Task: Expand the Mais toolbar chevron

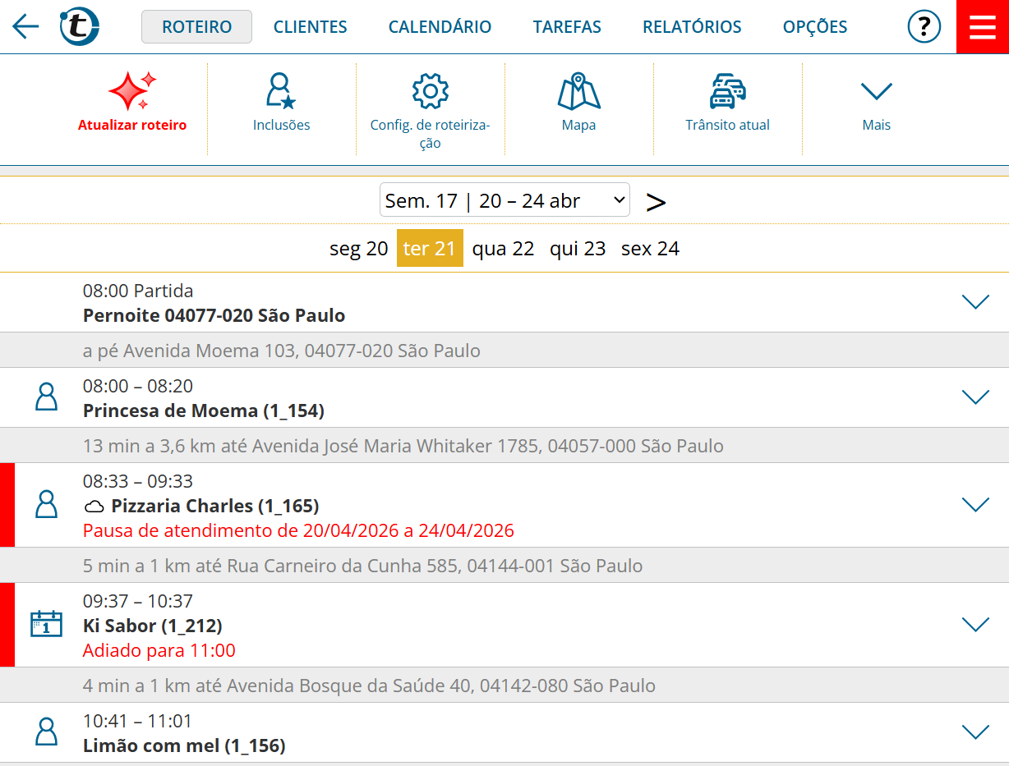Action: click(x=876, y=91)
